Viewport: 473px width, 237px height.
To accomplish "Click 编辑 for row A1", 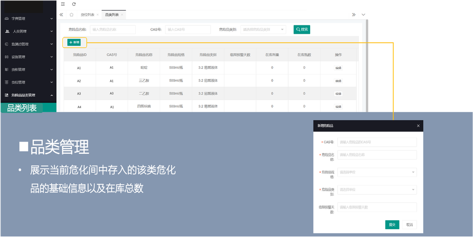I will (338, 68).
